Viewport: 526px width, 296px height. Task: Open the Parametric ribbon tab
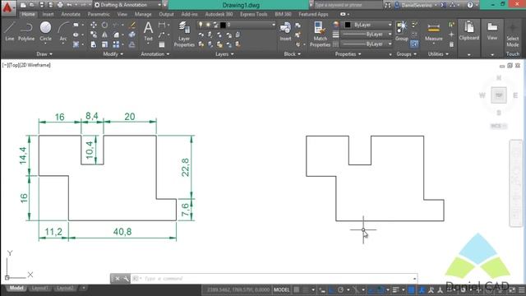tap(99, 14)
